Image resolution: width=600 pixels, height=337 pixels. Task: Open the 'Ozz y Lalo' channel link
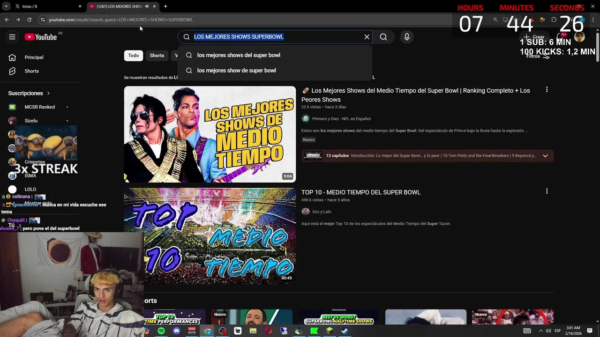pyautogui.click(x=322, y=212)
